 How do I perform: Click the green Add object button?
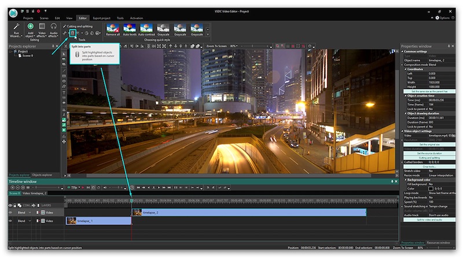click(30, 31)
